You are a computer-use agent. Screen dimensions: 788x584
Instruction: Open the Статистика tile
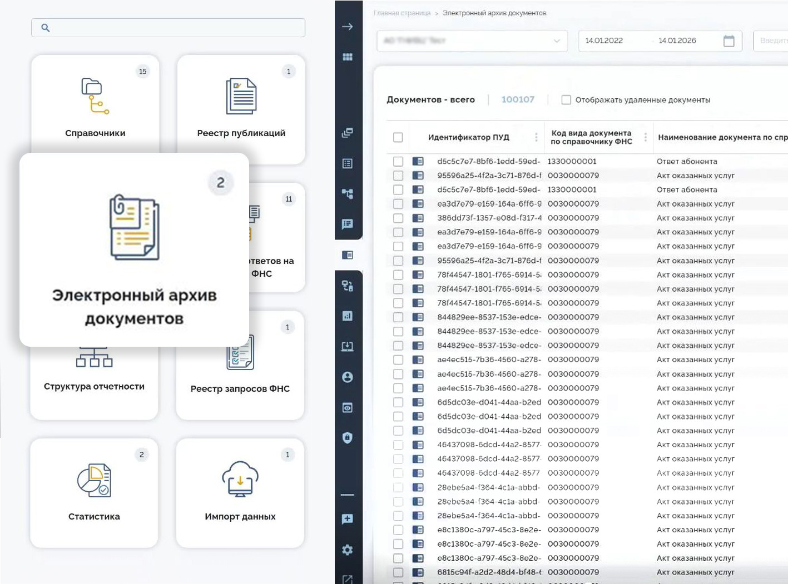point(94,493)
